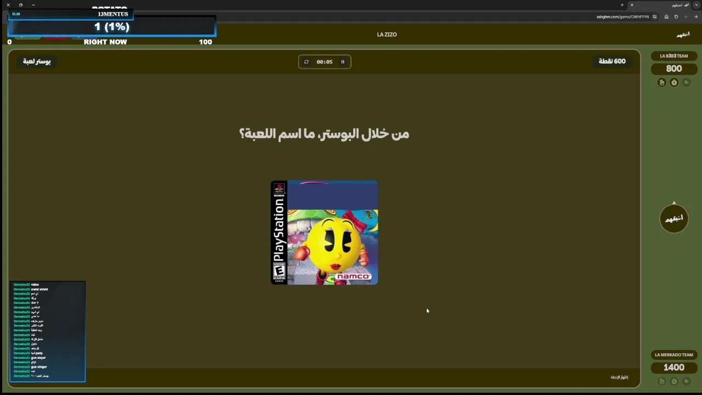Open the PlayStation game poster image

[324, 233]
